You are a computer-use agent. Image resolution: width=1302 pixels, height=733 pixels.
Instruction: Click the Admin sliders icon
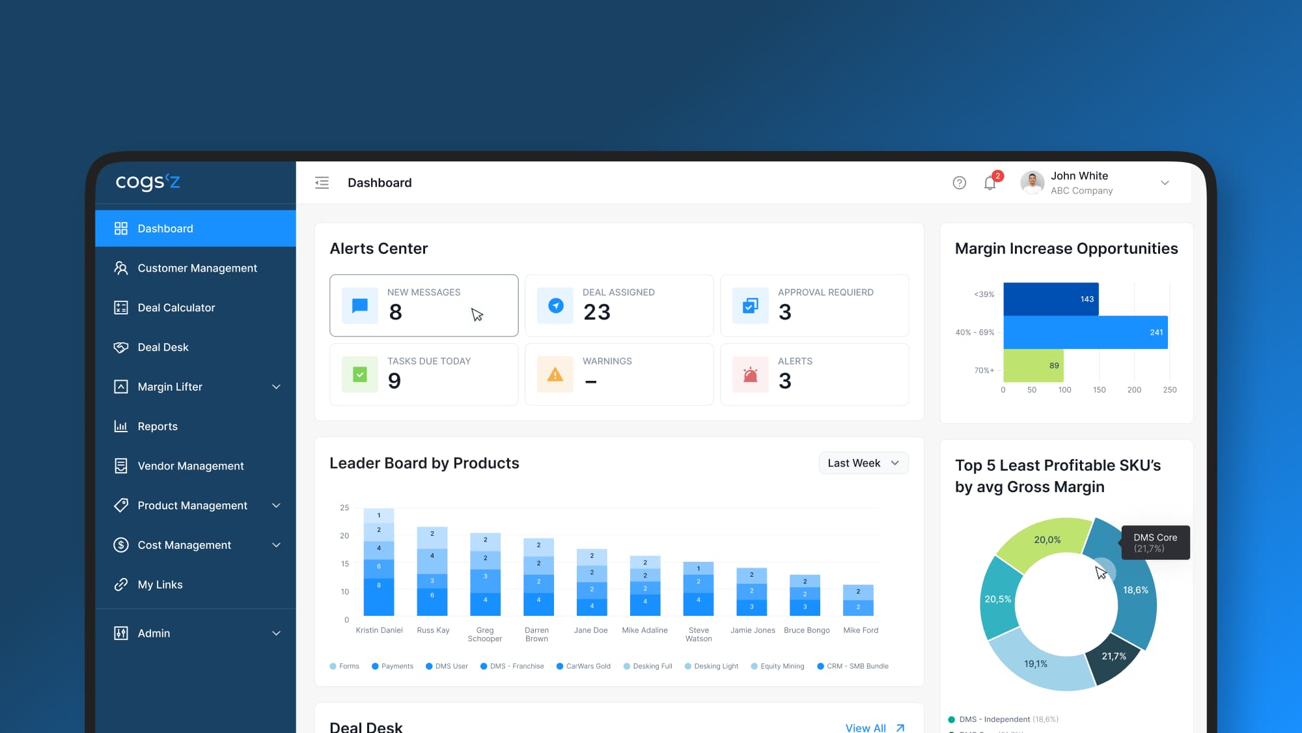click(x=121, y=633)
